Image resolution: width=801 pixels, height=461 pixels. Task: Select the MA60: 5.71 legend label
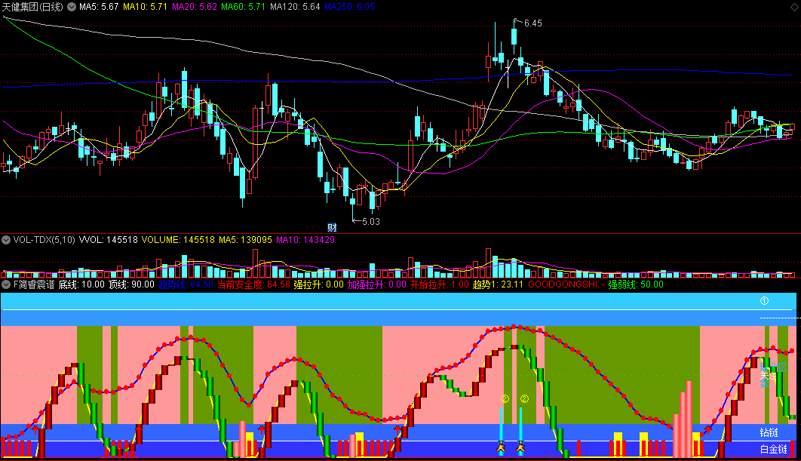coord(243,7)
